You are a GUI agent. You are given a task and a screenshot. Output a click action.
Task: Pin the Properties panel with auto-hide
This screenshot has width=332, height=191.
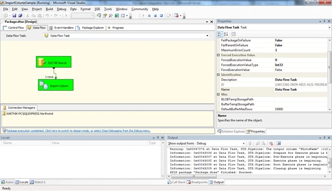(x=324, y=21)
